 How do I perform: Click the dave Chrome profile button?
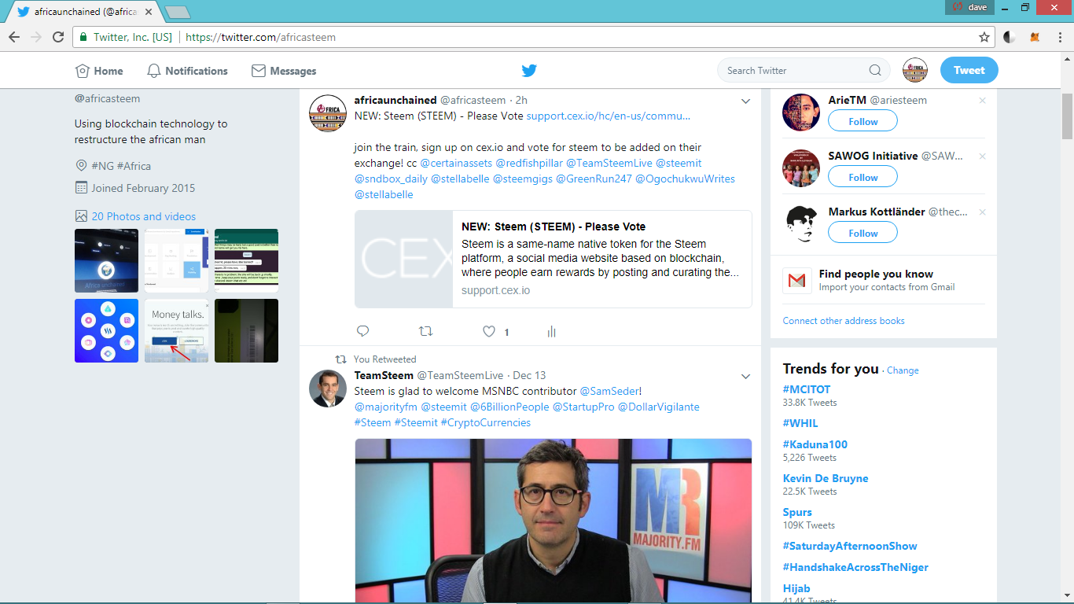[969, 7]
